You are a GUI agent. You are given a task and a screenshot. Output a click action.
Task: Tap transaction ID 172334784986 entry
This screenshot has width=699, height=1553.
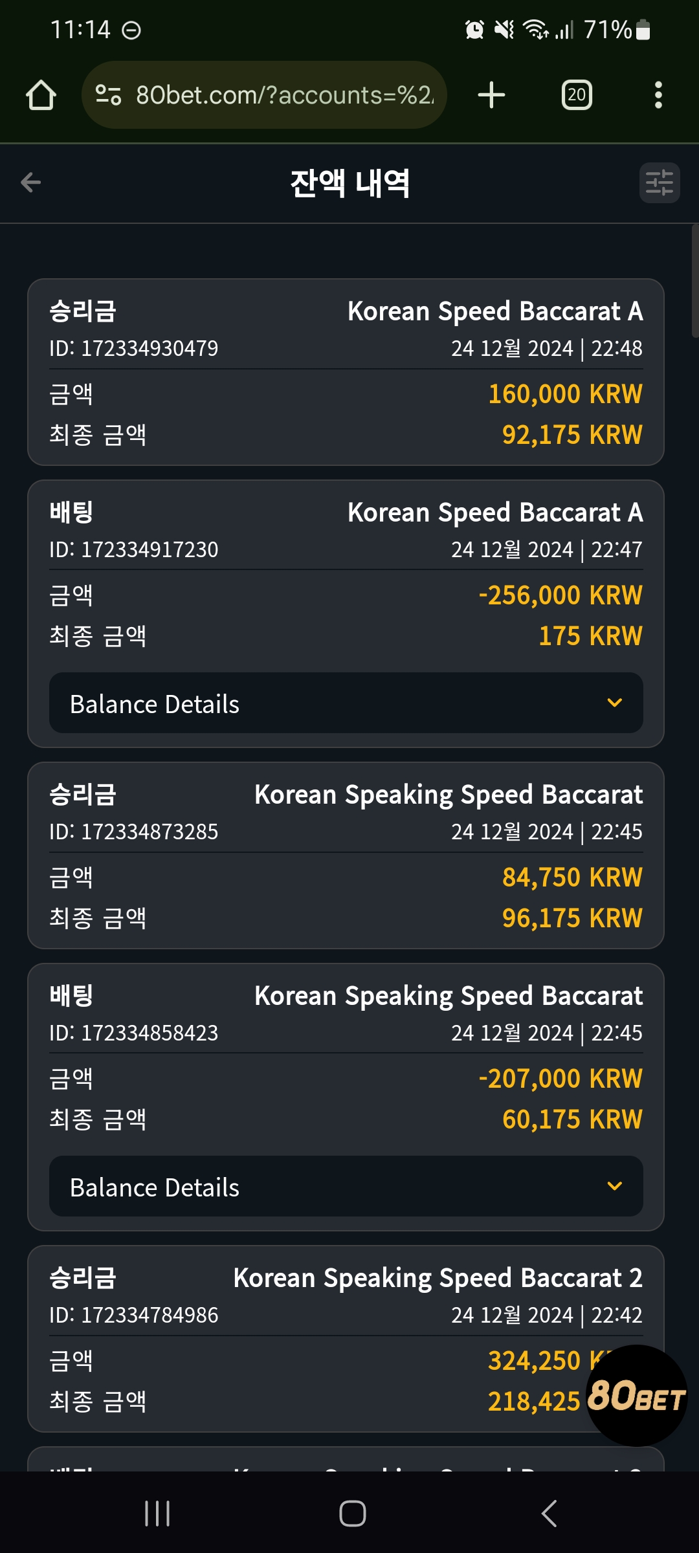(x=134, y=1315)
